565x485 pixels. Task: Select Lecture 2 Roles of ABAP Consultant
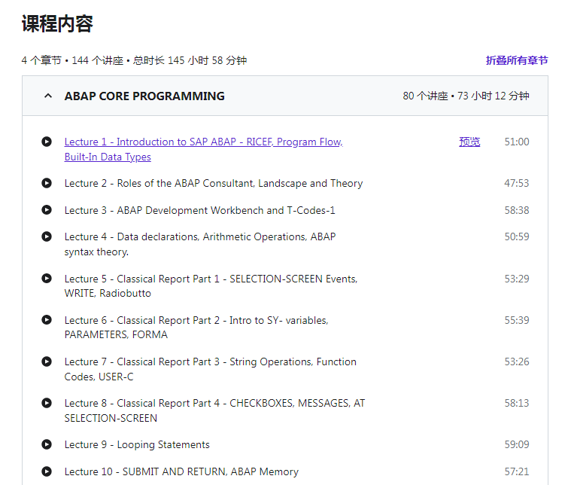click(x=214, y=183)
